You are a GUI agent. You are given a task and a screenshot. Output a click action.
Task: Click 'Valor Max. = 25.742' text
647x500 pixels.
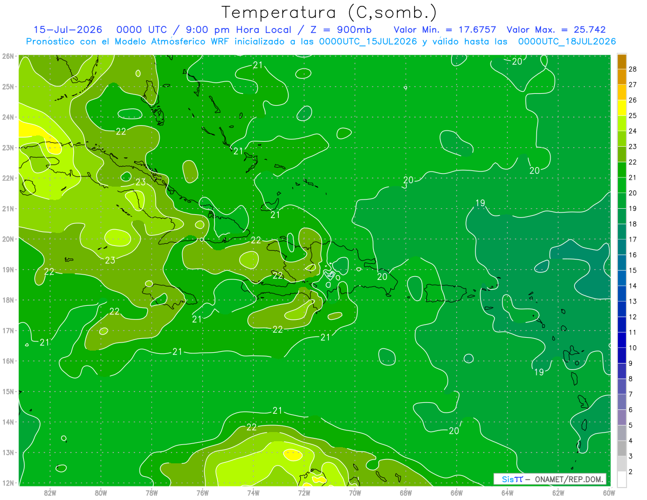[x=556, y=30]
